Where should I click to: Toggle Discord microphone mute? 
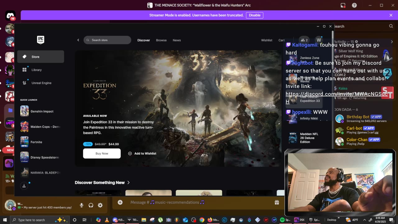click(81, 205)
